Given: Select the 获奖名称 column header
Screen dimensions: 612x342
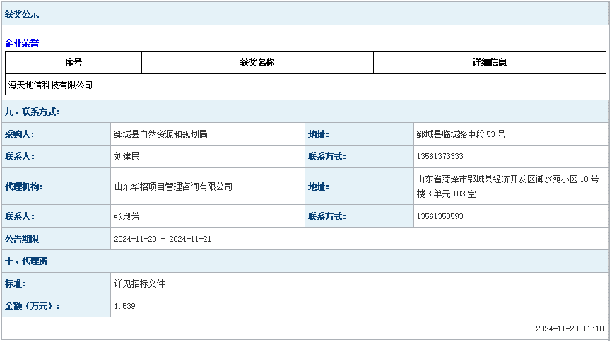Looking at the screenshot, I should pos(257,62).
